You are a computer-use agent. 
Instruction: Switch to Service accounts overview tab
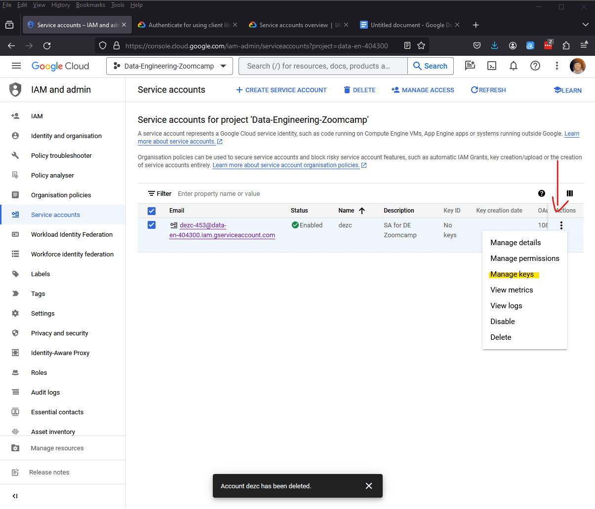coord(298,25)
